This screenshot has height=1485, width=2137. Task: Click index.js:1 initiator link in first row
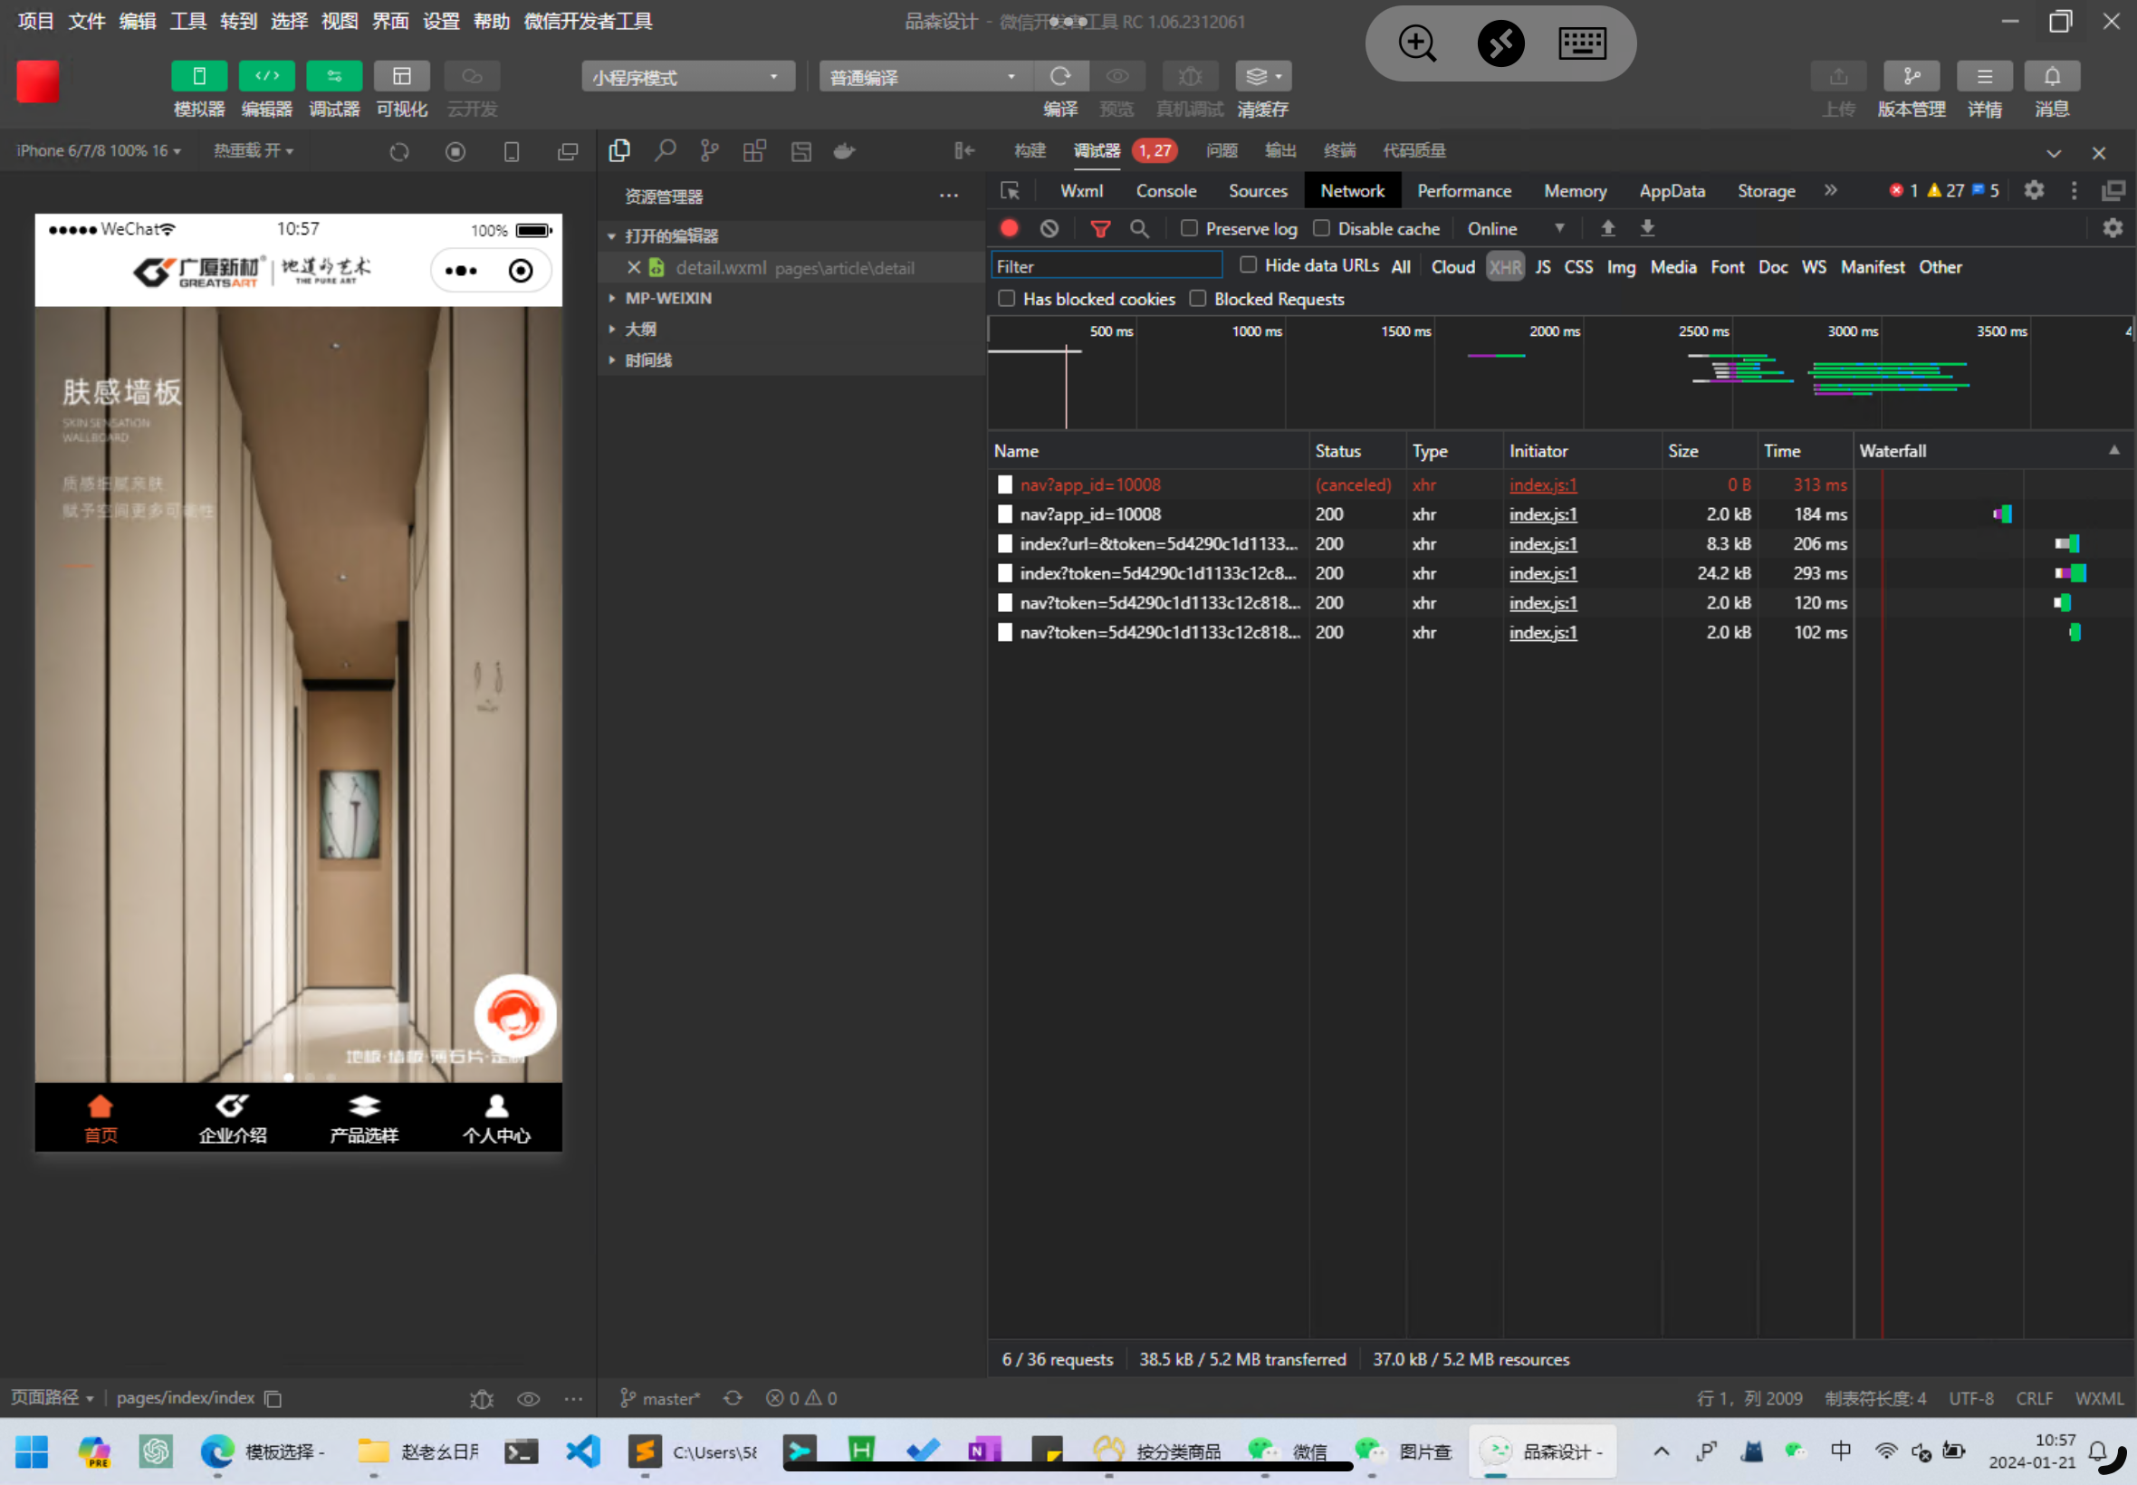(1542, 484)
